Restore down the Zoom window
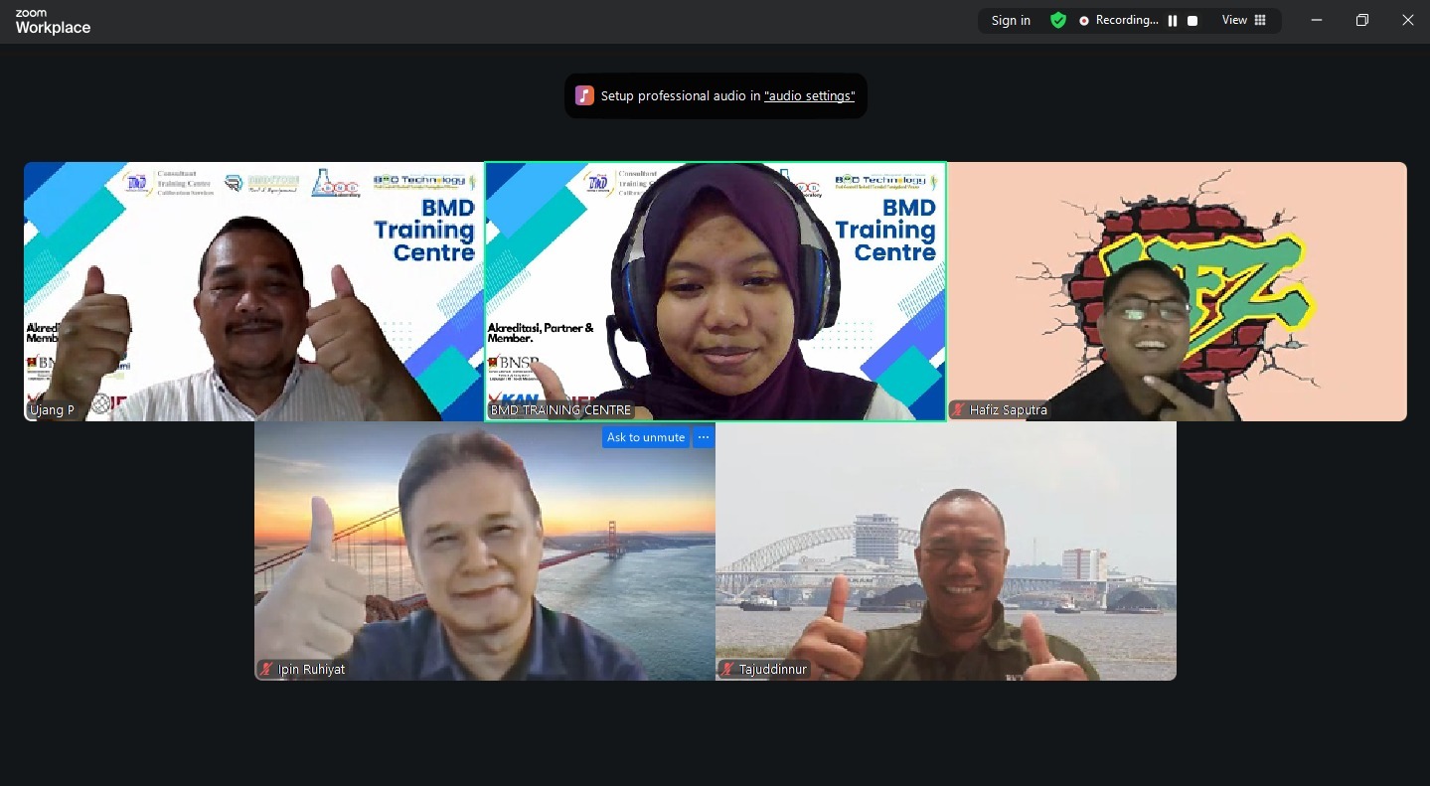Image resolution: width=1430 pixels, height=786 pixels. coord(1362,21)
